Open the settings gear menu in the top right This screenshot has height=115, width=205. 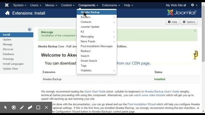[194, 5]
